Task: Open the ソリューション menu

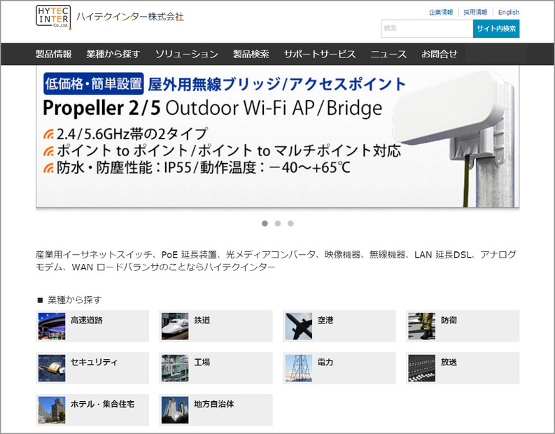Action: [x=187, y=54]
